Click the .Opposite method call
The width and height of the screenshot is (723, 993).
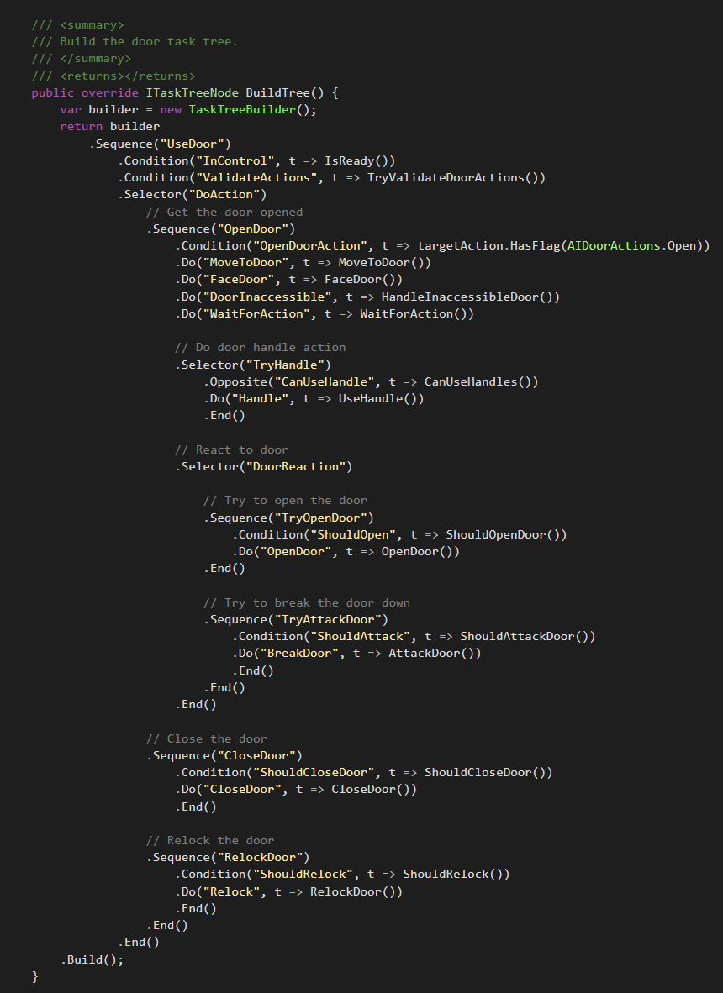[235, 382]
